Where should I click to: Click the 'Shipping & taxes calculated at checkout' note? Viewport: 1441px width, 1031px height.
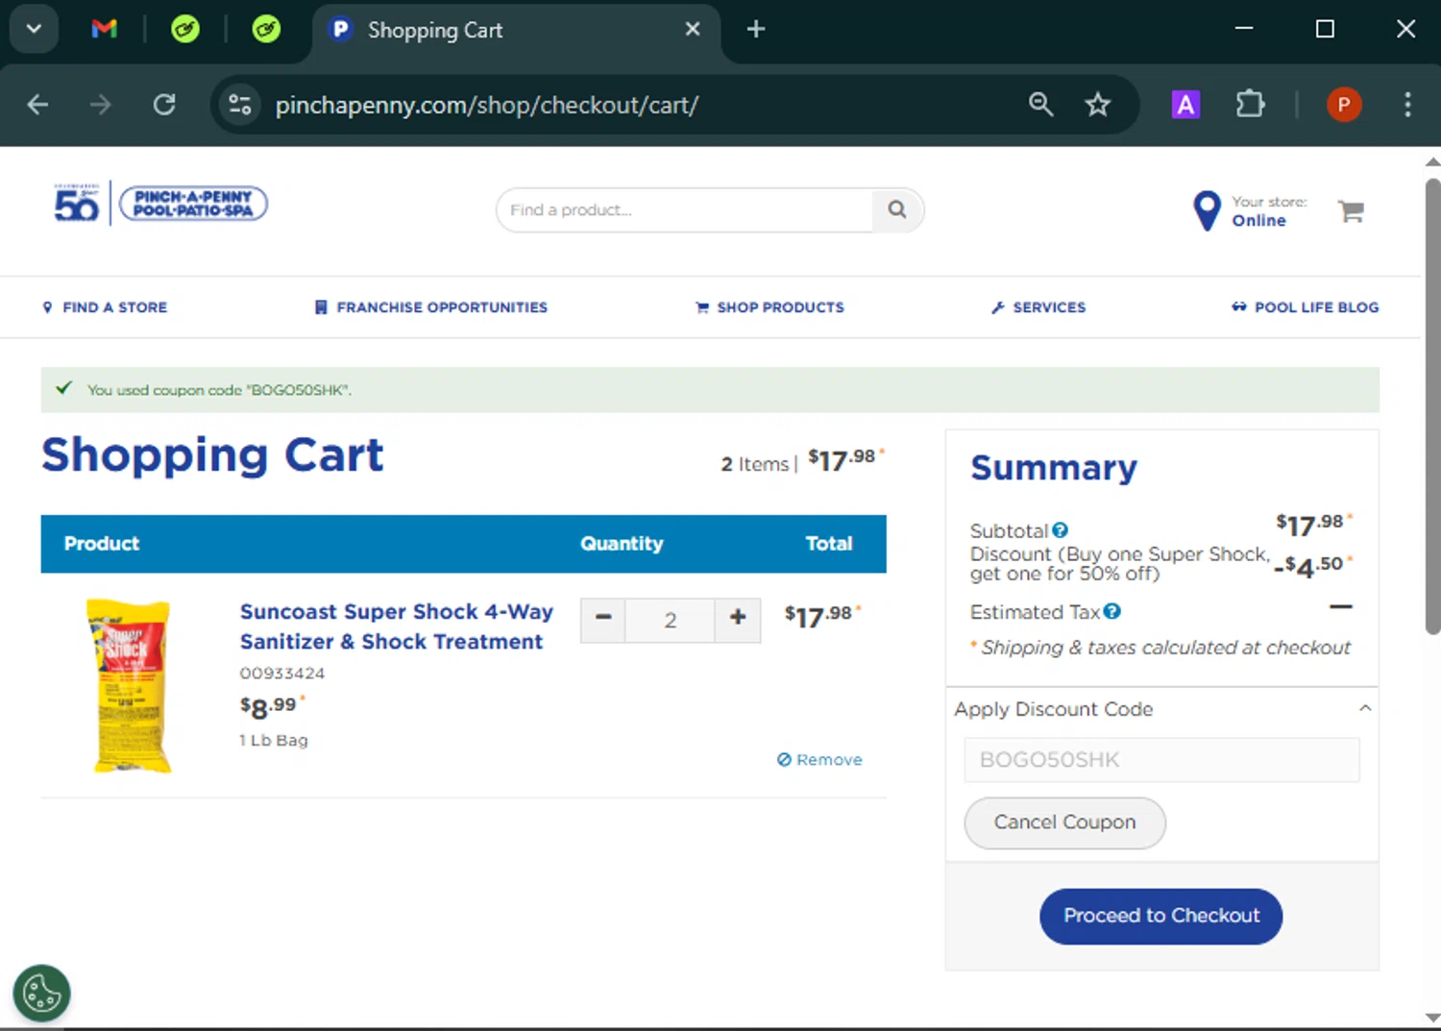coord(1165,648)
